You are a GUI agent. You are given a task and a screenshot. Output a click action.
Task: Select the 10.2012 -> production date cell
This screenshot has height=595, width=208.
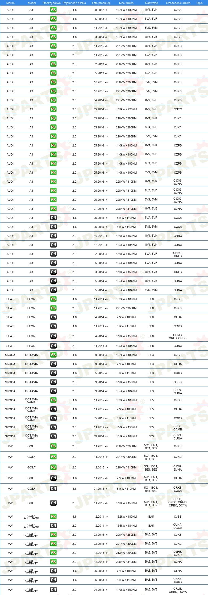(x=101, y=236)
